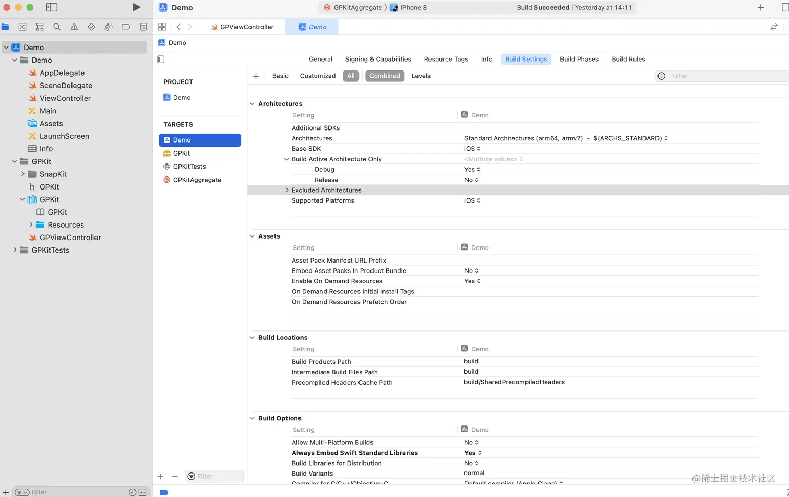Switch to Combined view
The height and width of the screenshot is (497, 789).
pyautogui.click(x=385, y=76)
